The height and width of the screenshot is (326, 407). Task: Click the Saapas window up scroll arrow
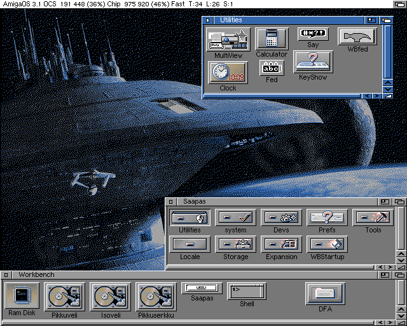click(401, 254)
